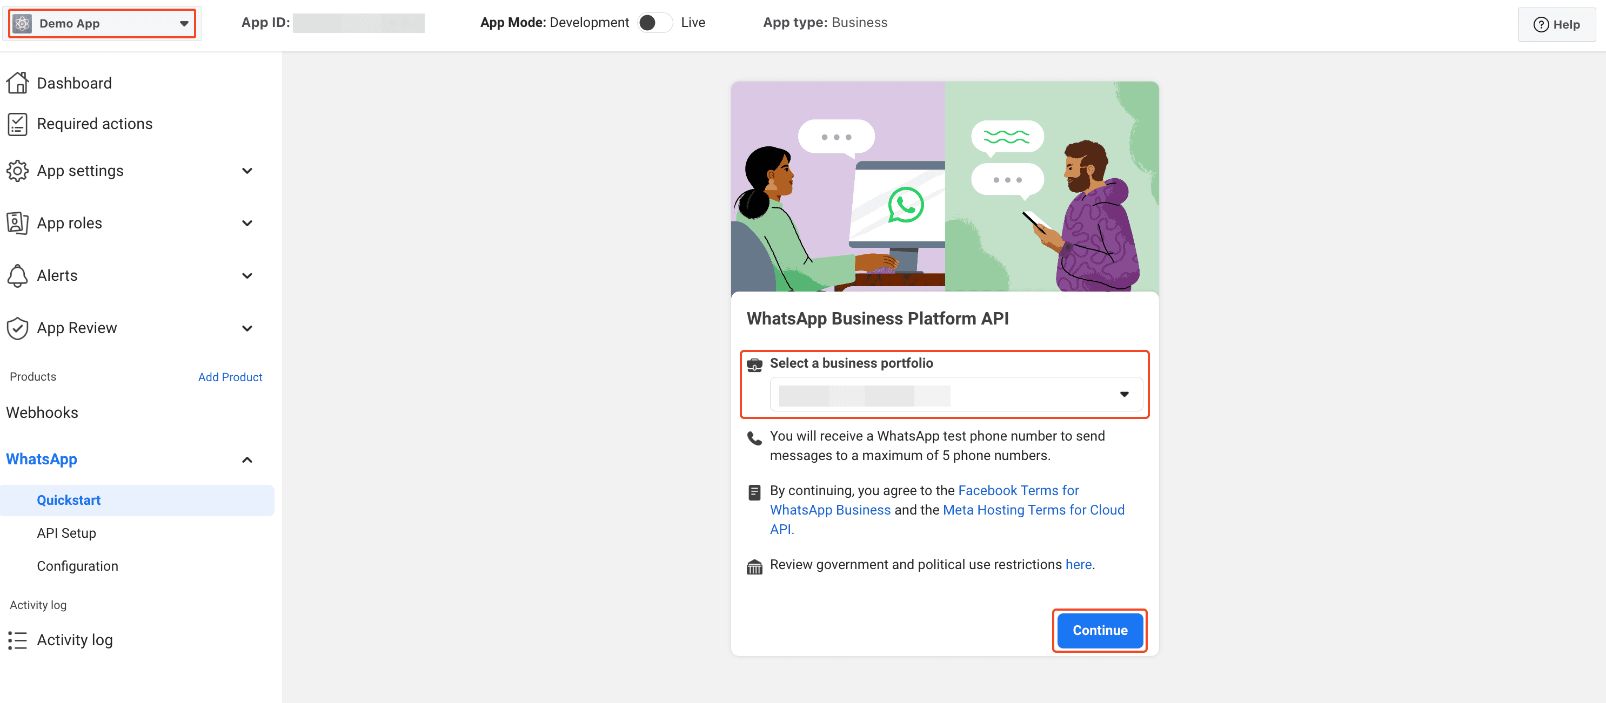1606x703 pixels.
Task: Click the Required actions checklist icon
Action: (x=17, y=124)
